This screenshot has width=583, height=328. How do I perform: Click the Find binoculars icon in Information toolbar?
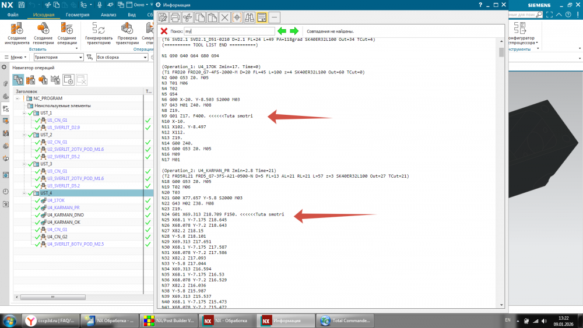(x=250, y=17)
